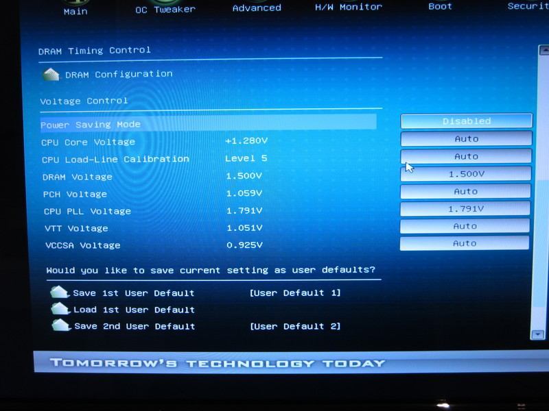
Task: Switch to the Main tab
Action: point(75,12)
